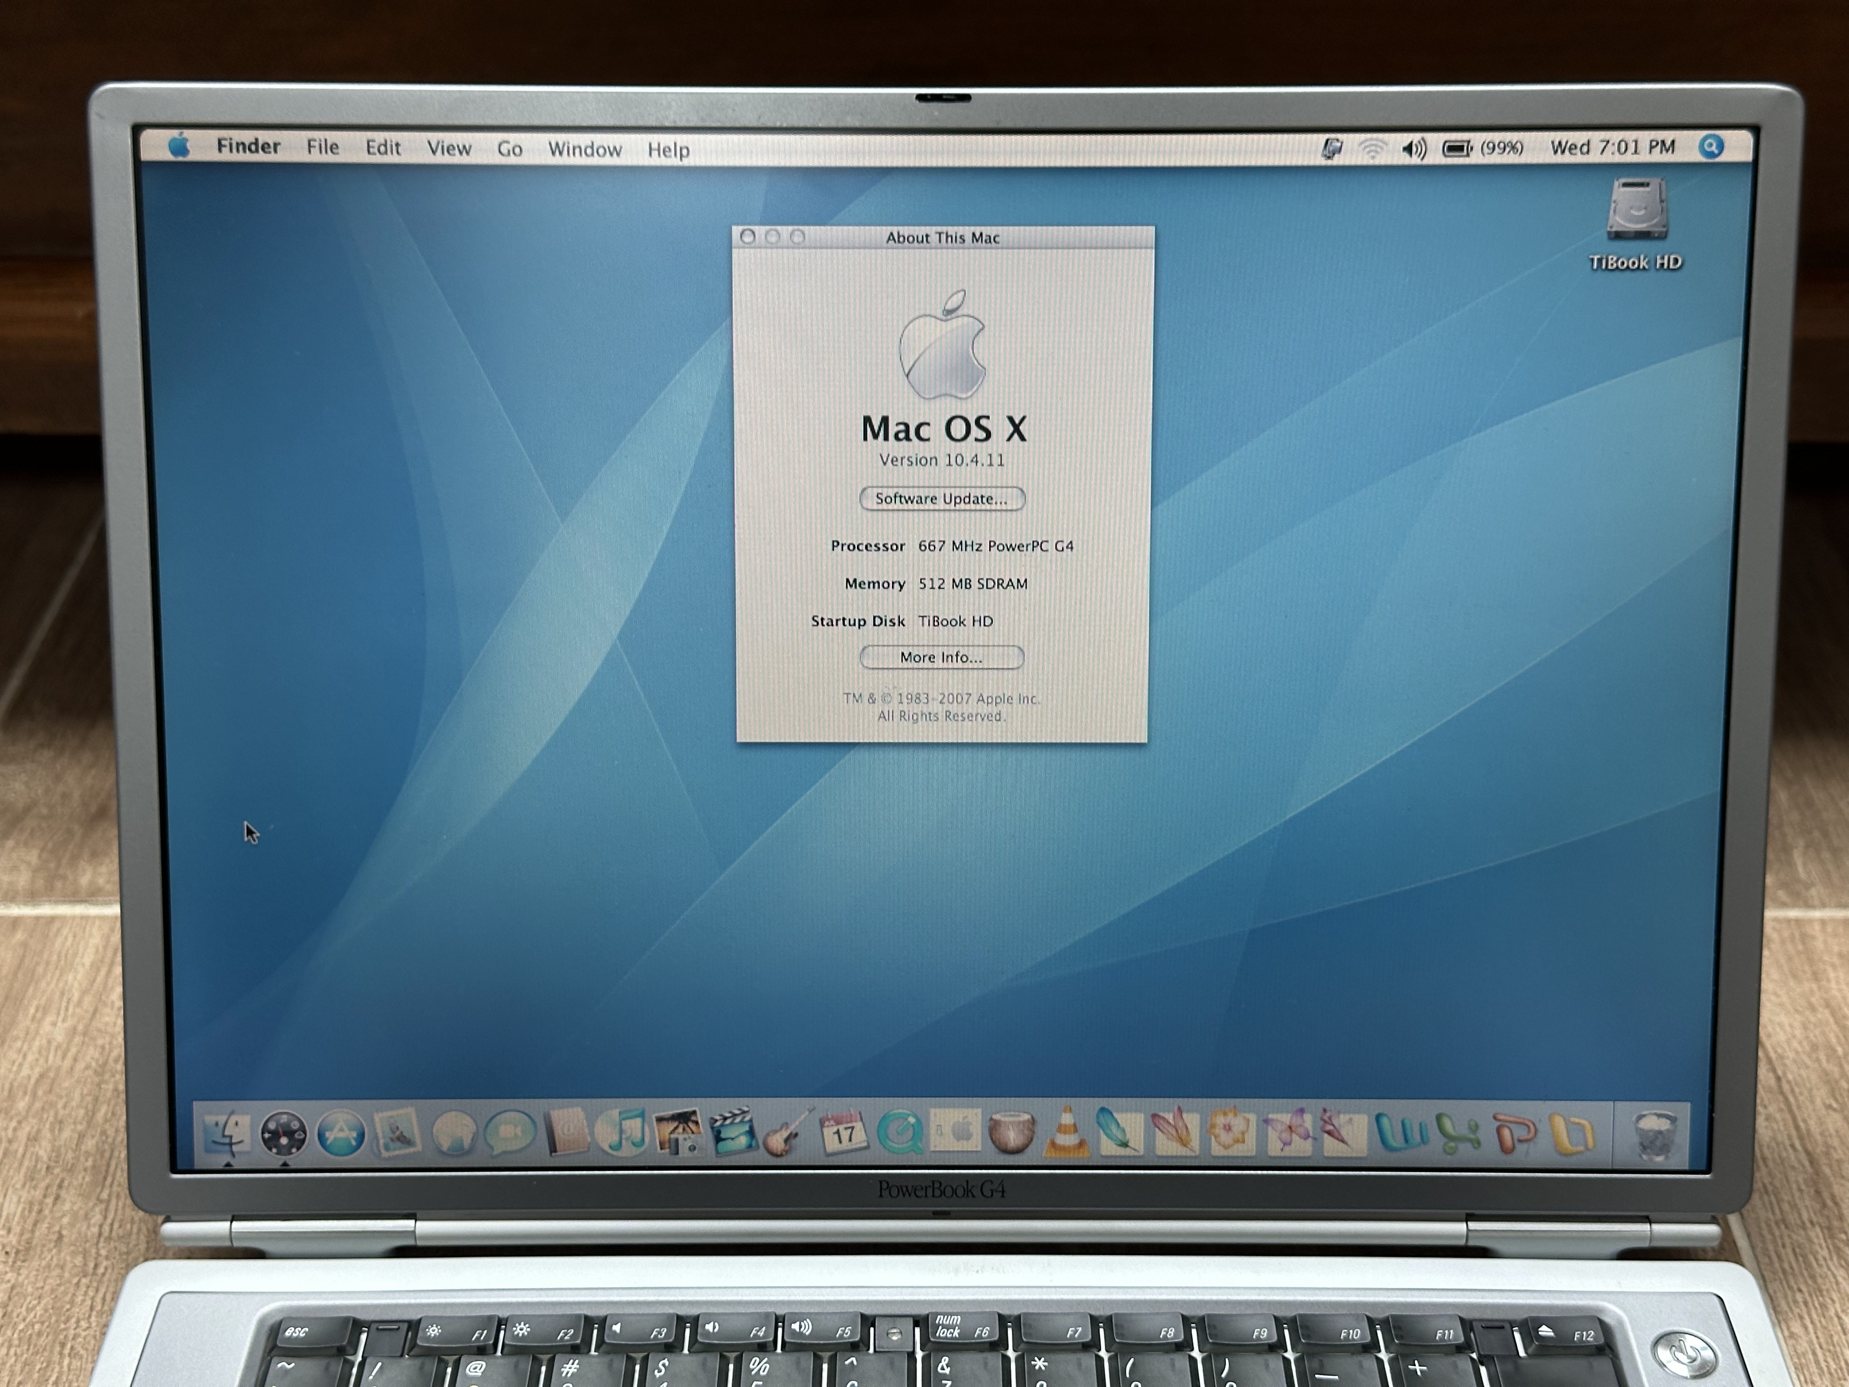The image size is (1849, 1387).
Task: Open the File menu
Action: [x=323, y=147]
